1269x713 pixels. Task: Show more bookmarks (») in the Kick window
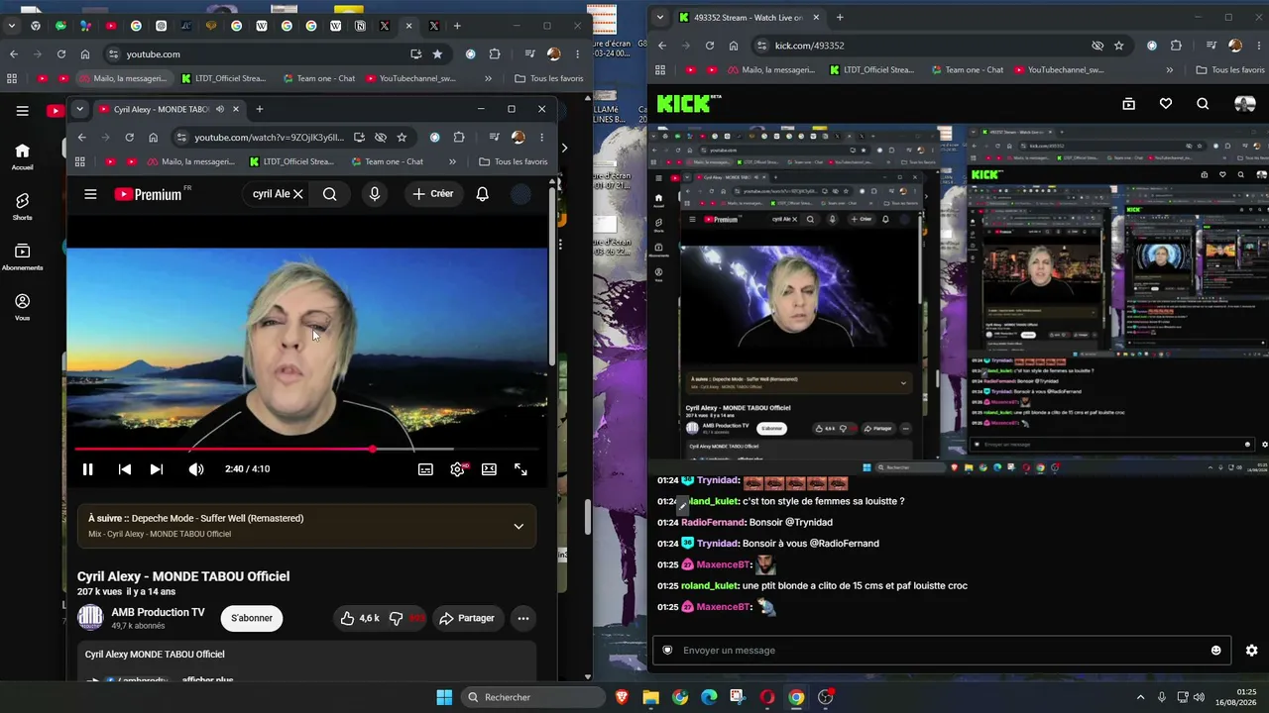click(1170, 70)
